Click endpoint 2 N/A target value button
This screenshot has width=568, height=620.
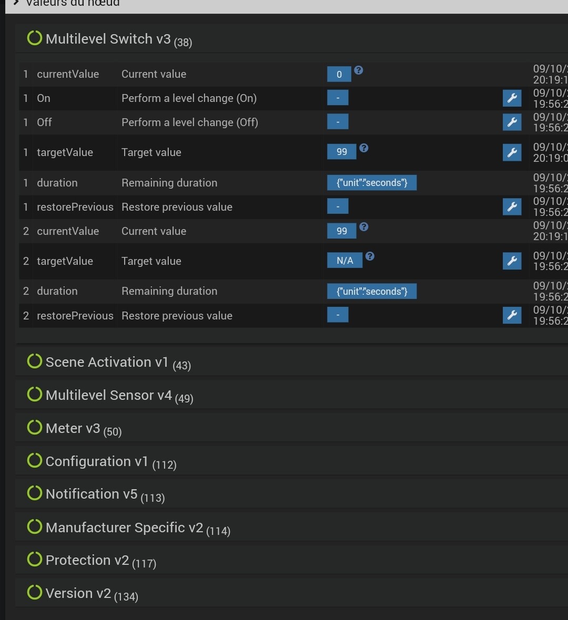pos(344,261)
